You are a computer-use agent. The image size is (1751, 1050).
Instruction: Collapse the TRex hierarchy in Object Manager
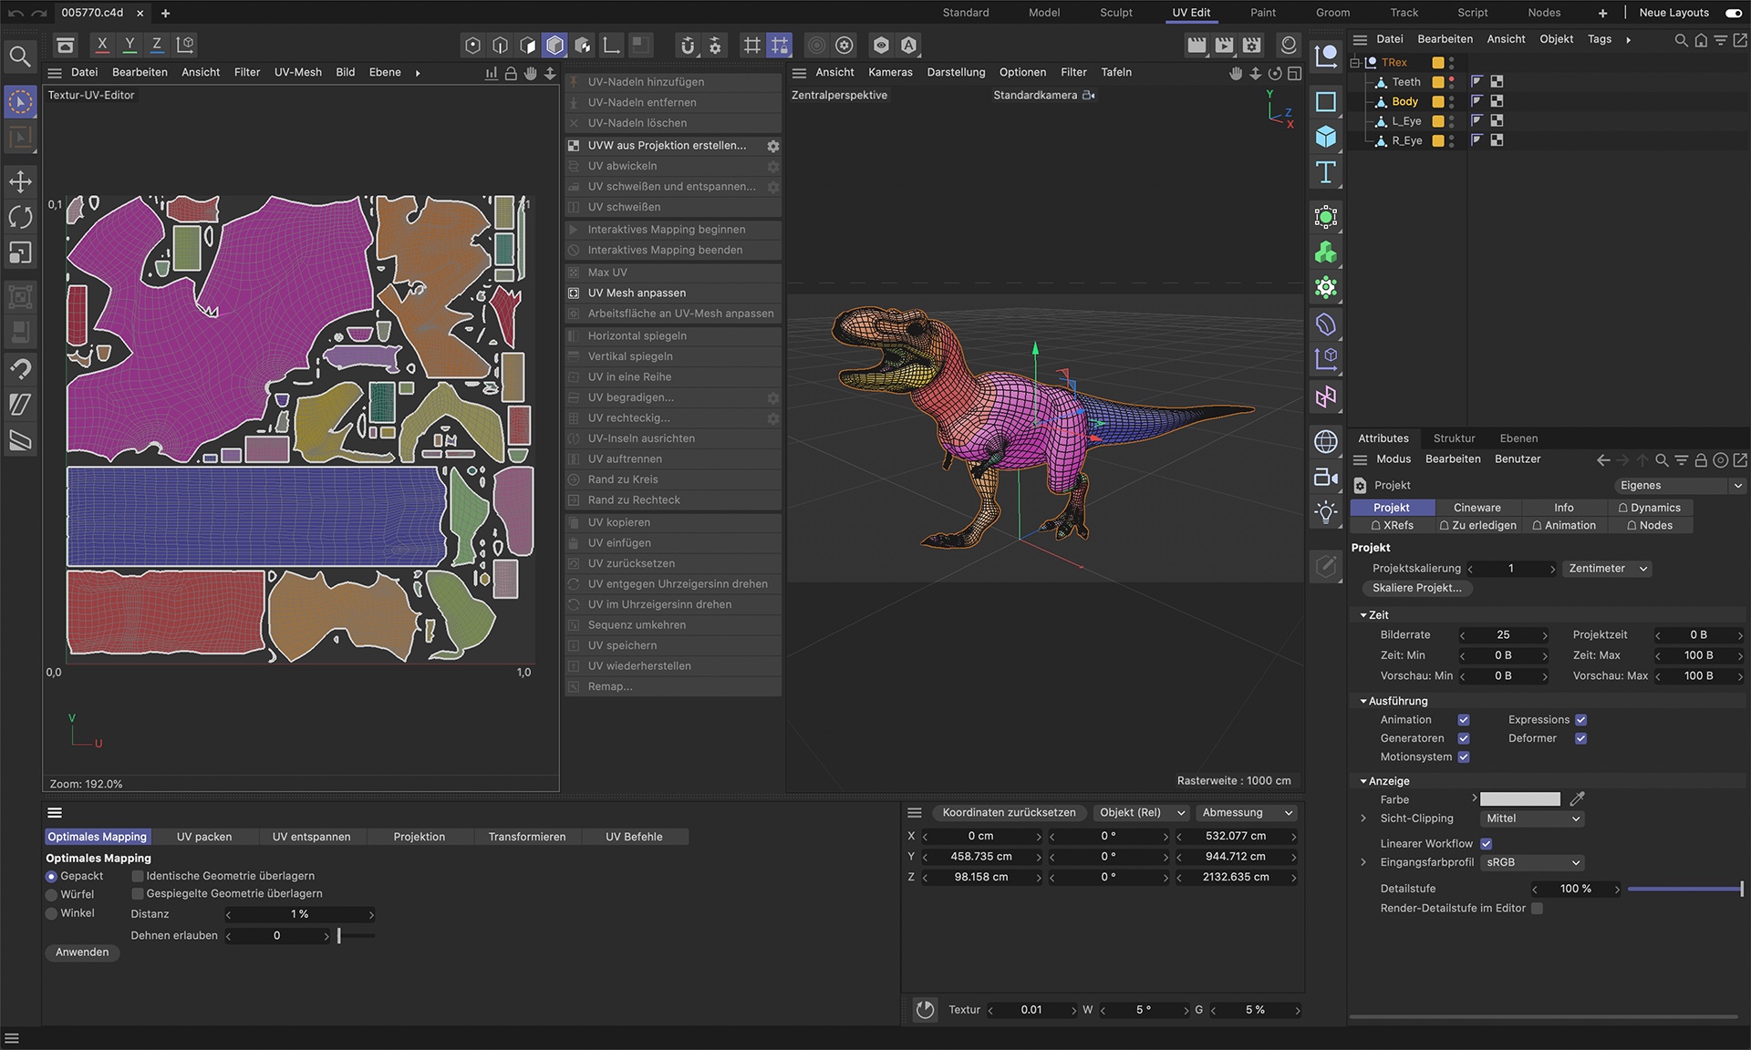pyautogui.click(x=1355, y=63)
